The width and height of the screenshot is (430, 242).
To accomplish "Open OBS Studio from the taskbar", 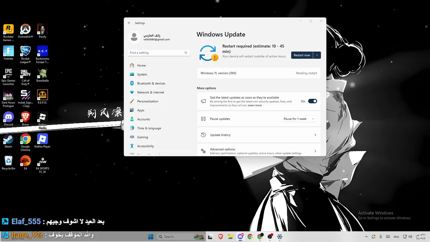I will pyautogui.click(x=270, y=237).
